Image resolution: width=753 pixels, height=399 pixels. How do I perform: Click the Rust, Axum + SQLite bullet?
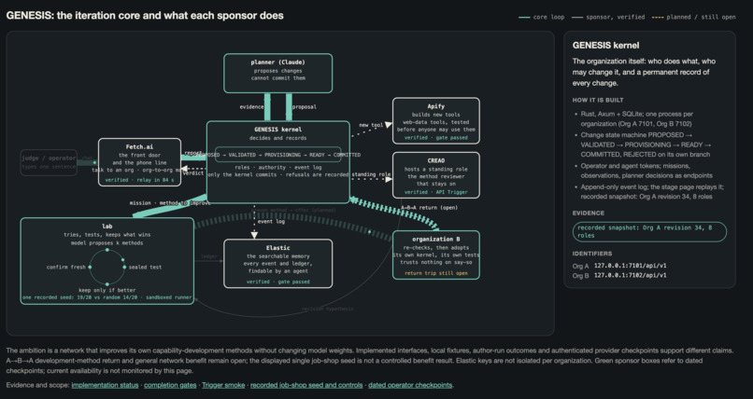[636, 118]
